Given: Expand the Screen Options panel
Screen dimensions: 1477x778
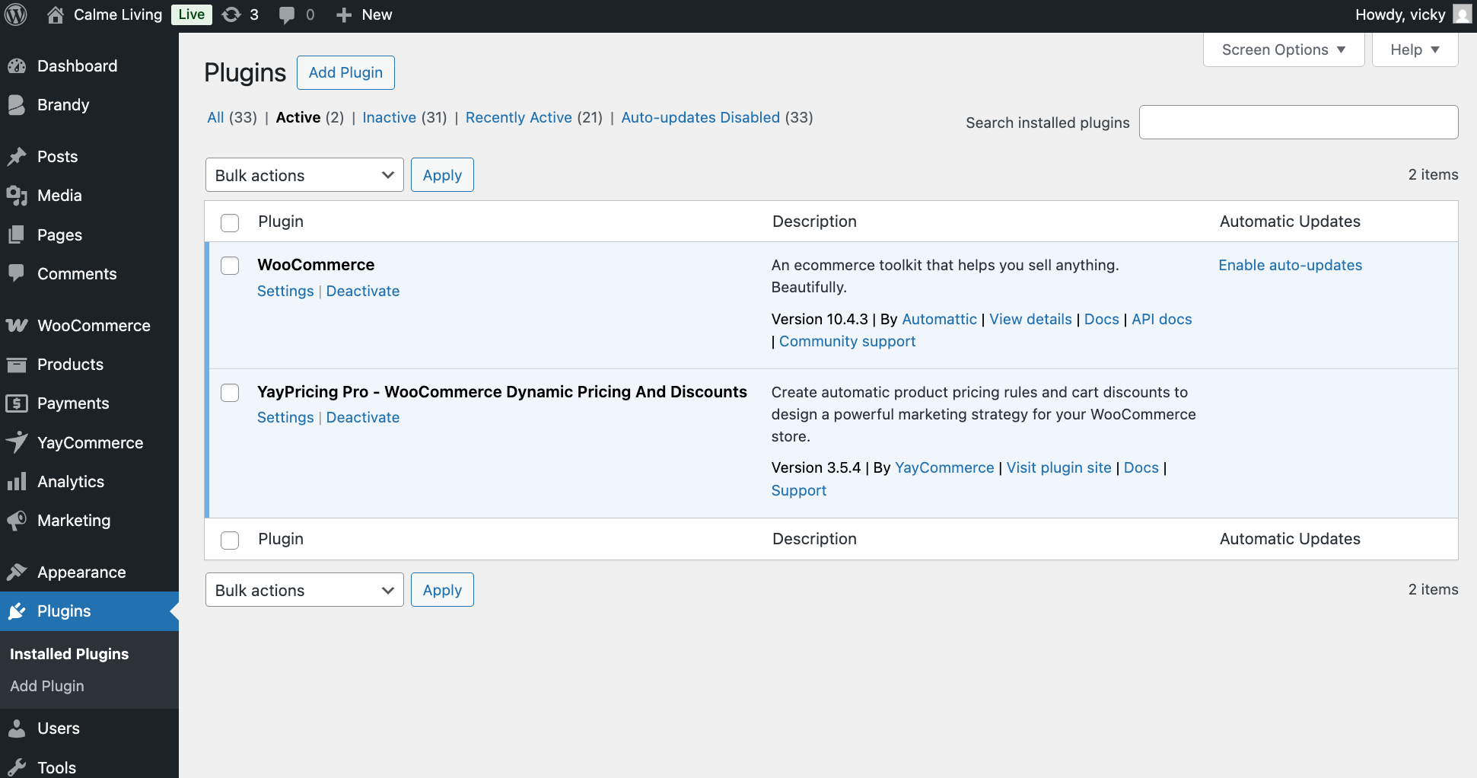Looking at the screenshot, I should (x=1283, y=49).
